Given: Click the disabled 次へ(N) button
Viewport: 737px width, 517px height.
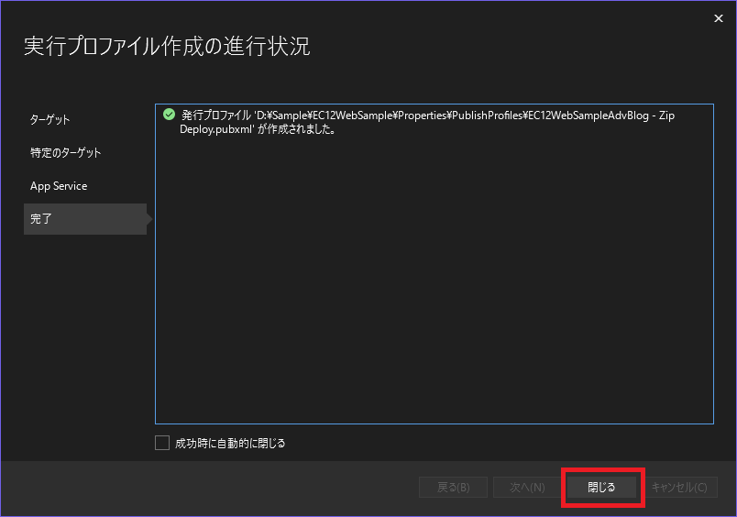Looking at the screenshot, I should (x=527, y=488).
